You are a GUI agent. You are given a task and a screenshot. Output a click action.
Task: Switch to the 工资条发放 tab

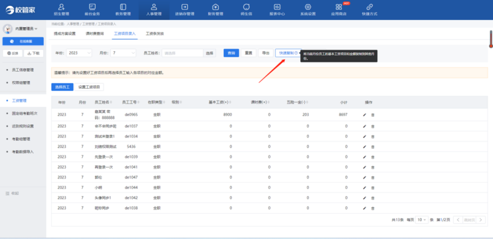point(155,34)
